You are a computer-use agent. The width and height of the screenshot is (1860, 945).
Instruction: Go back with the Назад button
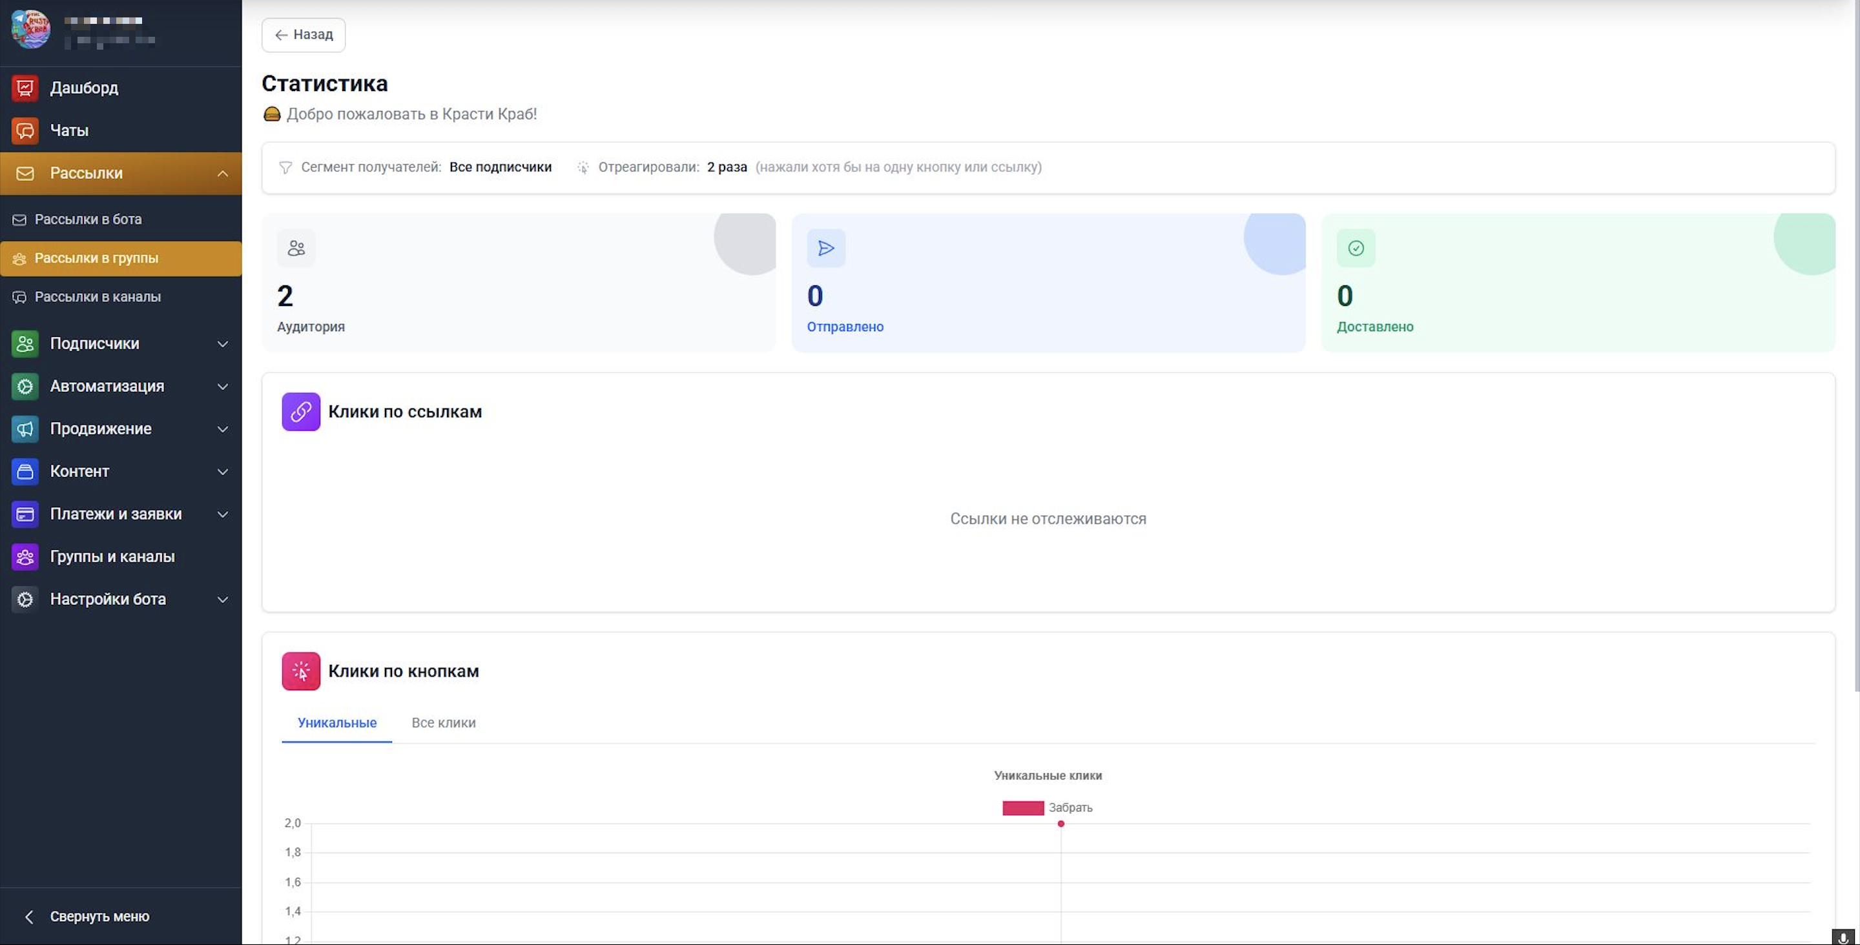click(304, 35)
